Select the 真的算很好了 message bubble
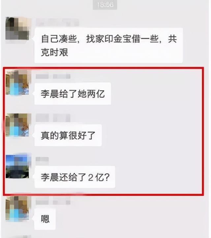This screenshot has height=238, width=211. pyautogui.click(x=68, y=135)
